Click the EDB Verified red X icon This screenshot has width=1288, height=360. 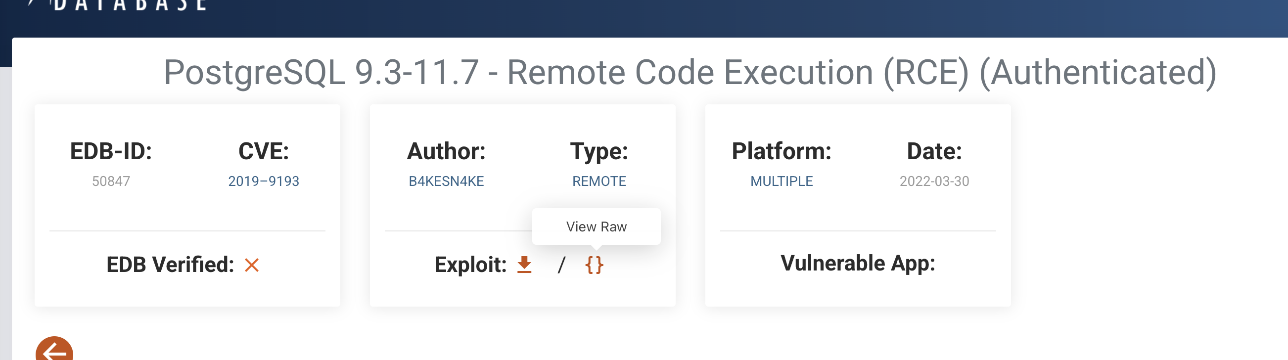251,265
